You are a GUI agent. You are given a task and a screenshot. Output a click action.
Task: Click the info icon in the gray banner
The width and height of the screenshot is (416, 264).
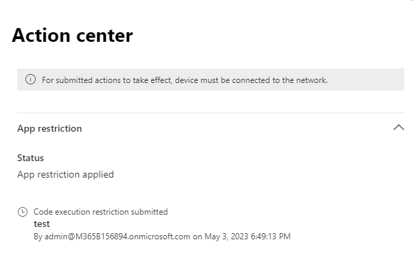pyautogui.click(x=30, y=80)
